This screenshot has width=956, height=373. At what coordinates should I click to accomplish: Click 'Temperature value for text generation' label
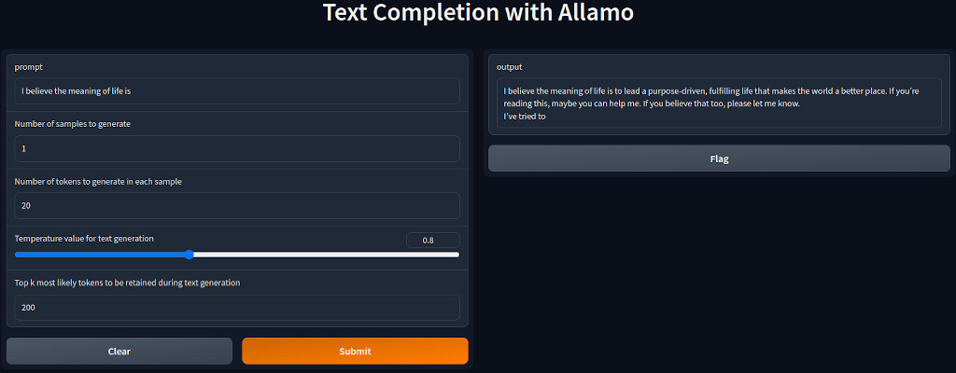pos(84,238)
